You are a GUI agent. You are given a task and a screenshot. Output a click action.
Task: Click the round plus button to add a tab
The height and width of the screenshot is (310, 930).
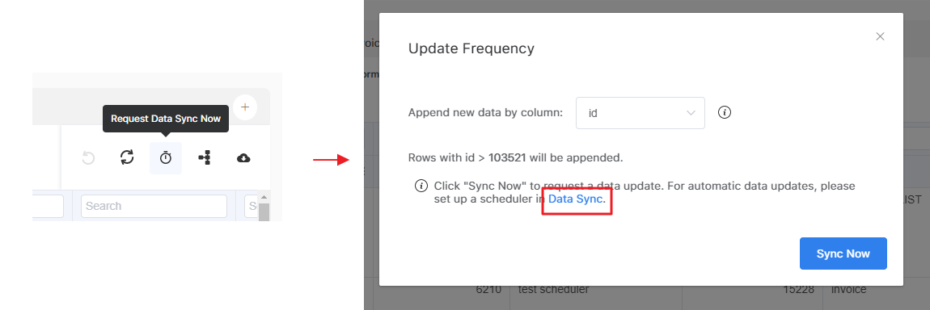pyautogui.click(x=245, y=107)
